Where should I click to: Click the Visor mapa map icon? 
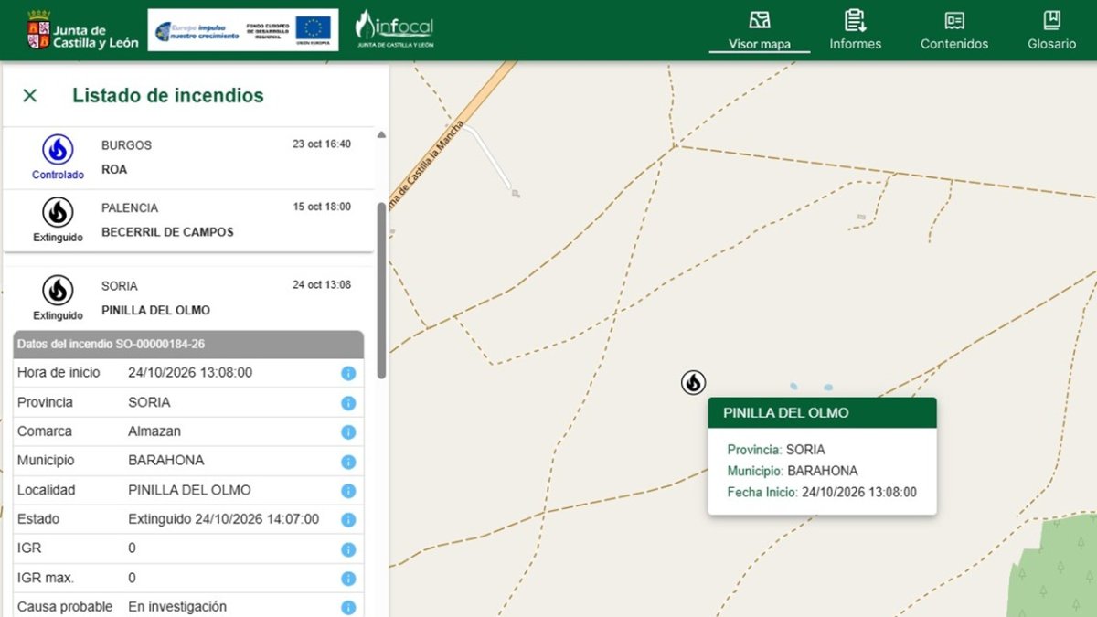click(760, 20)
